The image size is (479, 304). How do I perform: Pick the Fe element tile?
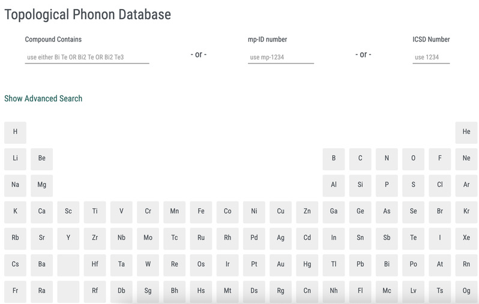pyautogui.click(x=201, y=212)
